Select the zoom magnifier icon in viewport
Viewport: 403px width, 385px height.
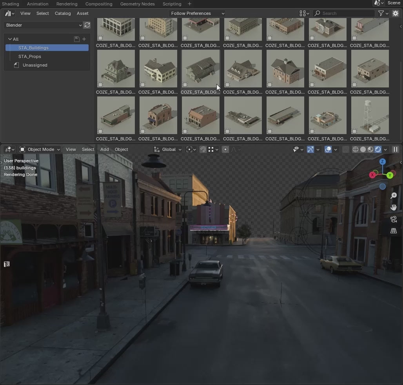pos(394,195)
